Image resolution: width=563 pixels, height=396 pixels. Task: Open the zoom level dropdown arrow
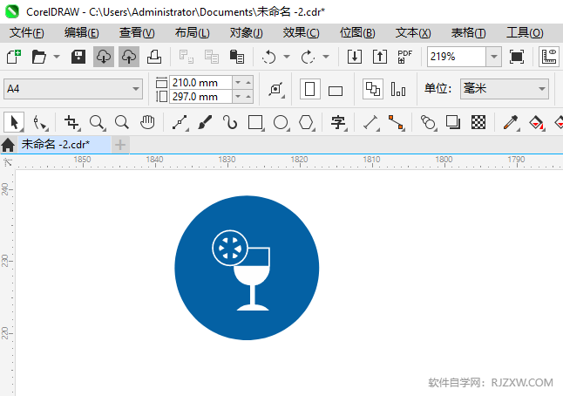(494, 57)
